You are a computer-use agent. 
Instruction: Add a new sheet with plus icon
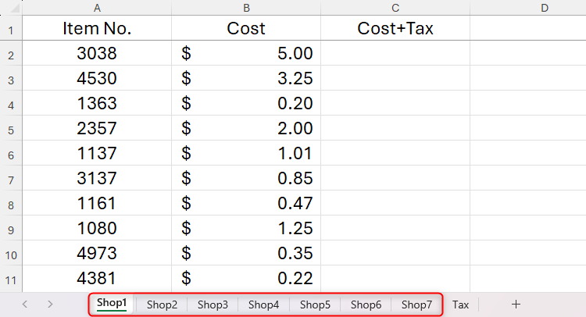pos(515,305)
